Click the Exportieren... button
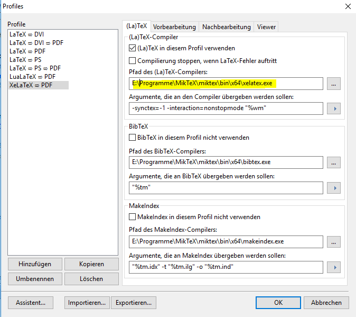The height and width of the screenshot is (317, 356). 135,303
